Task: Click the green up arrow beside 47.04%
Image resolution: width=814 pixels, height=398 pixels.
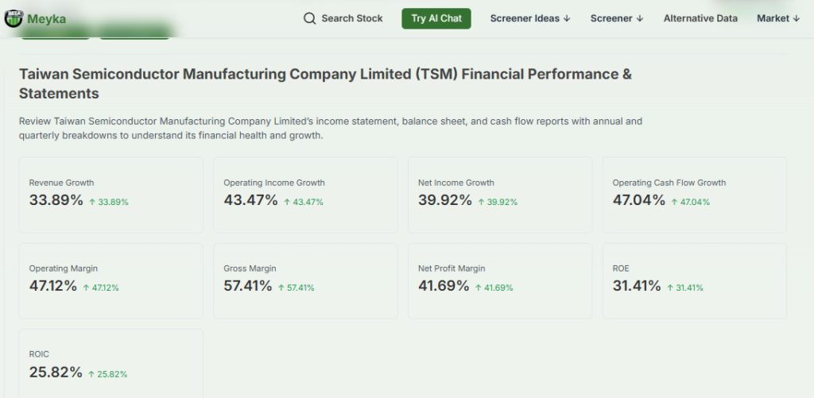Action: (674, 203)
